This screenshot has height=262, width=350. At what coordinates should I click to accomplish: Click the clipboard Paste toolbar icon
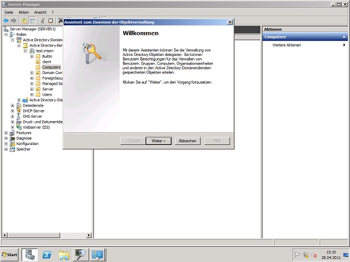tap(51, 21)
